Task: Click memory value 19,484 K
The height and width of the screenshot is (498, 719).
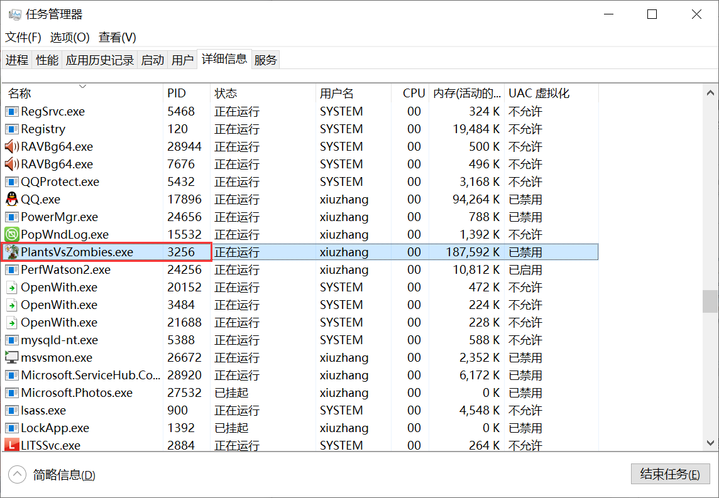Action: click(476, 129)
